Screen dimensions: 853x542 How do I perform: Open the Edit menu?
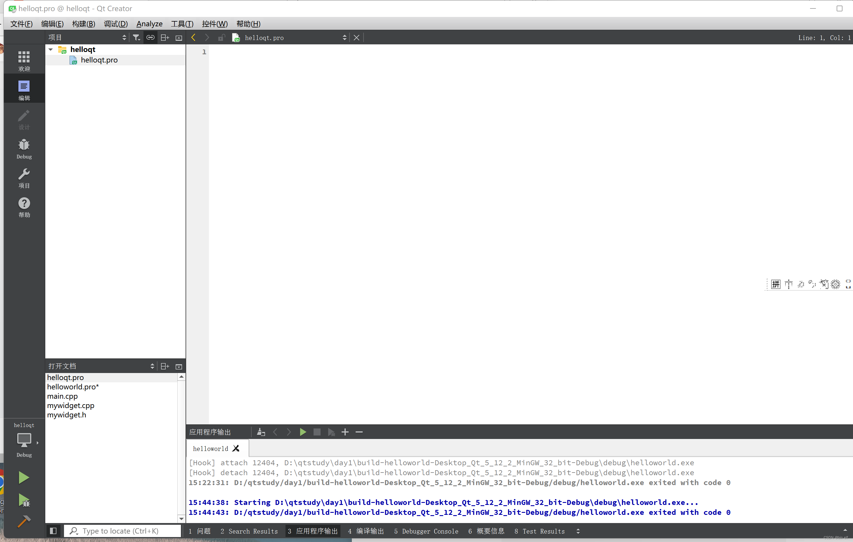(52, 24)
